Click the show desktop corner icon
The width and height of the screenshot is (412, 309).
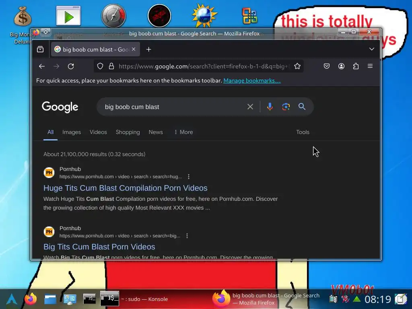coord(401,299)
